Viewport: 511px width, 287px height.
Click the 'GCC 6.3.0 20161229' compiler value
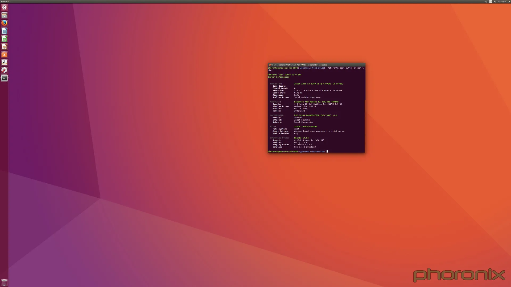[305, 147]
